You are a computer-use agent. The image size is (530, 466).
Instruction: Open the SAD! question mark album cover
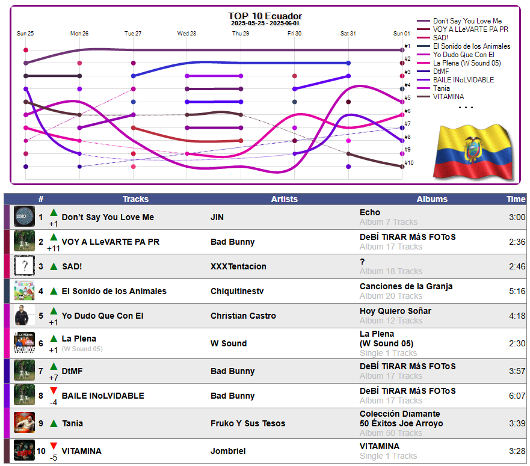pyautogui.click(x=24, y=266)
